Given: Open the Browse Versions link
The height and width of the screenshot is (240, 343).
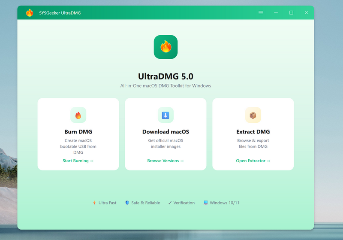Looking at the screenshot, I should [x=165, y=161].
